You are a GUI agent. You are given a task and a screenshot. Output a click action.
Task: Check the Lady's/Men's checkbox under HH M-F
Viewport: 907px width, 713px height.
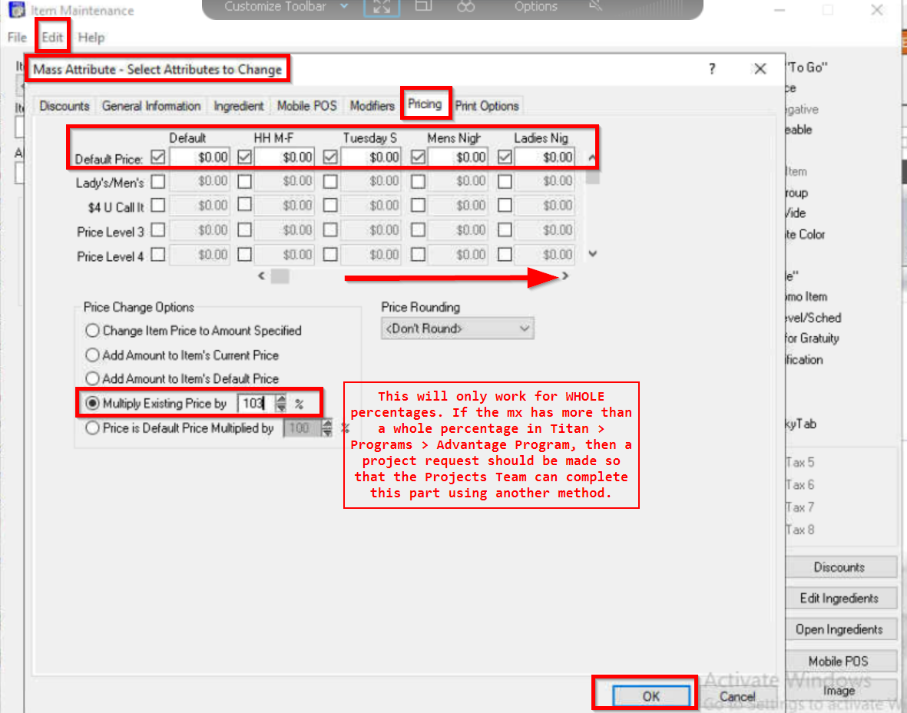(244, 182)
